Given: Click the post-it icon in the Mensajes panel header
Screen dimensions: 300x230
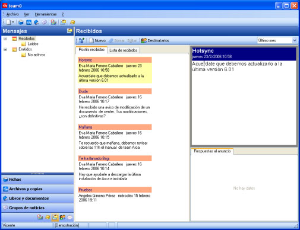Looking at the screenshot, I should coord(70,31).
